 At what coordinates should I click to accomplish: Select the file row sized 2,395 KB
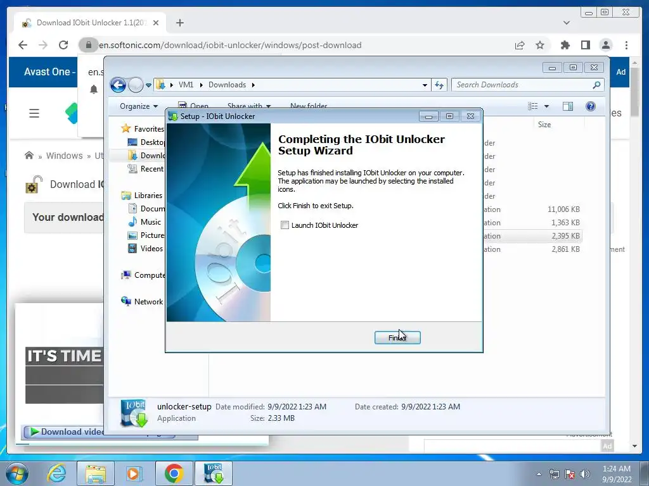(x=532, y=236)
